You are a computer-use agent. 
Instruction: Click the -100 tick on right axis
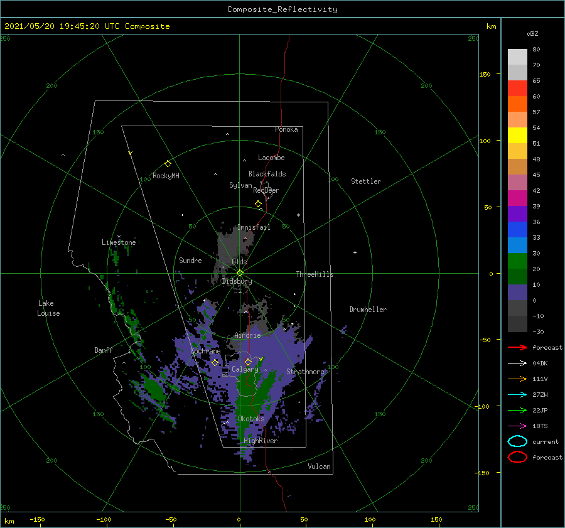coord(483,406)
